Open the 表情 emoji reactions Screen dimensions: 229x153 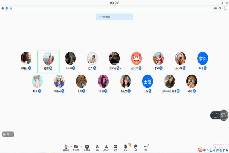tap(136, 147)
